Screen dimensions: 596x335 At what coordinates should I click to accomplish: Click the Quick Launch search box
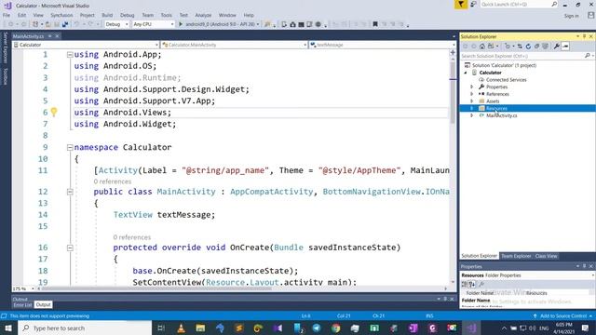coord(519,4)
